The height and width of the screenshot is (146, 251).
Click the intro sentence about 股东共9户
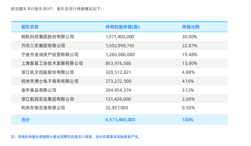click(56, 9)
